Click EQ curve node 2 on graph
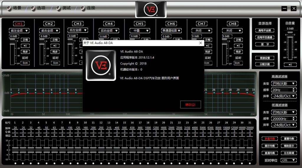This screenshot has width=302, height=168. (x=19, y=93)
